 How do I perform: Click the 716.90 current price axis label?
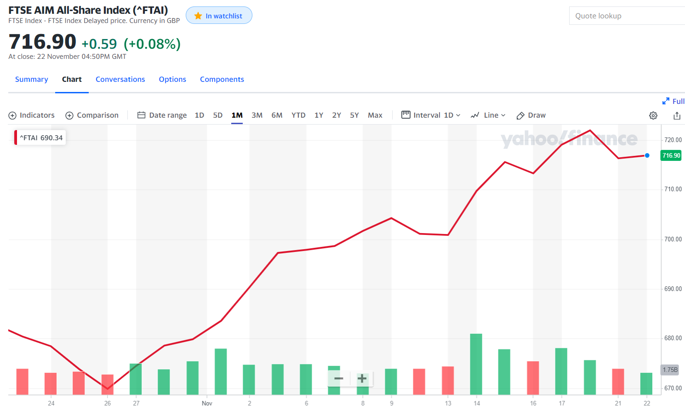[671, 155]
